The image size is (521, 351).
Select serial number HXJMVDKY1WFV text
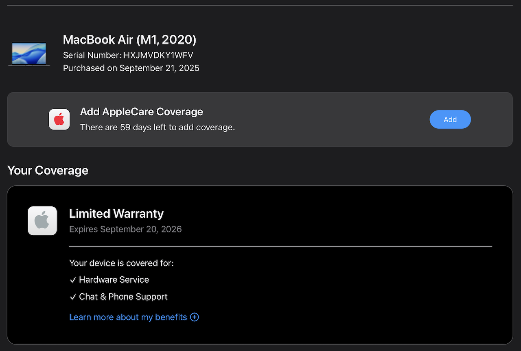(158, 55)
